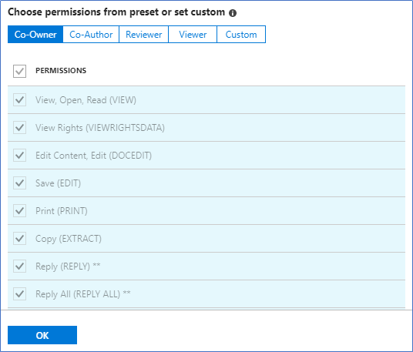The width and height of the screenshot is (413, 352).
Task: Click the Copy (EXTRACT) permission row label
Action: tap(69, 239)
